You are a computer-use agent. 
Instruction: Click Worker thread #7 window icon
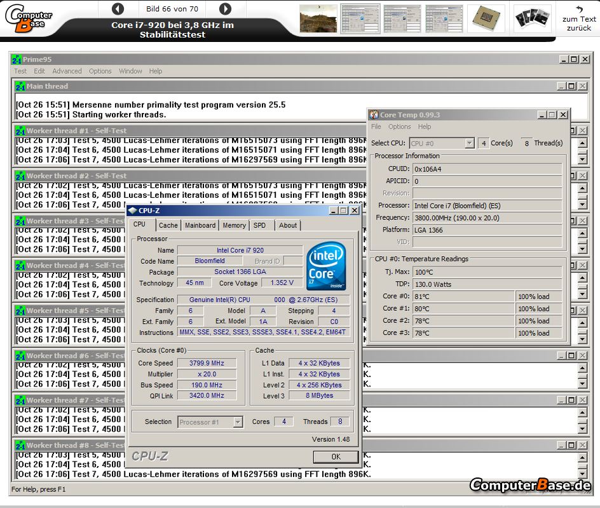20,401
